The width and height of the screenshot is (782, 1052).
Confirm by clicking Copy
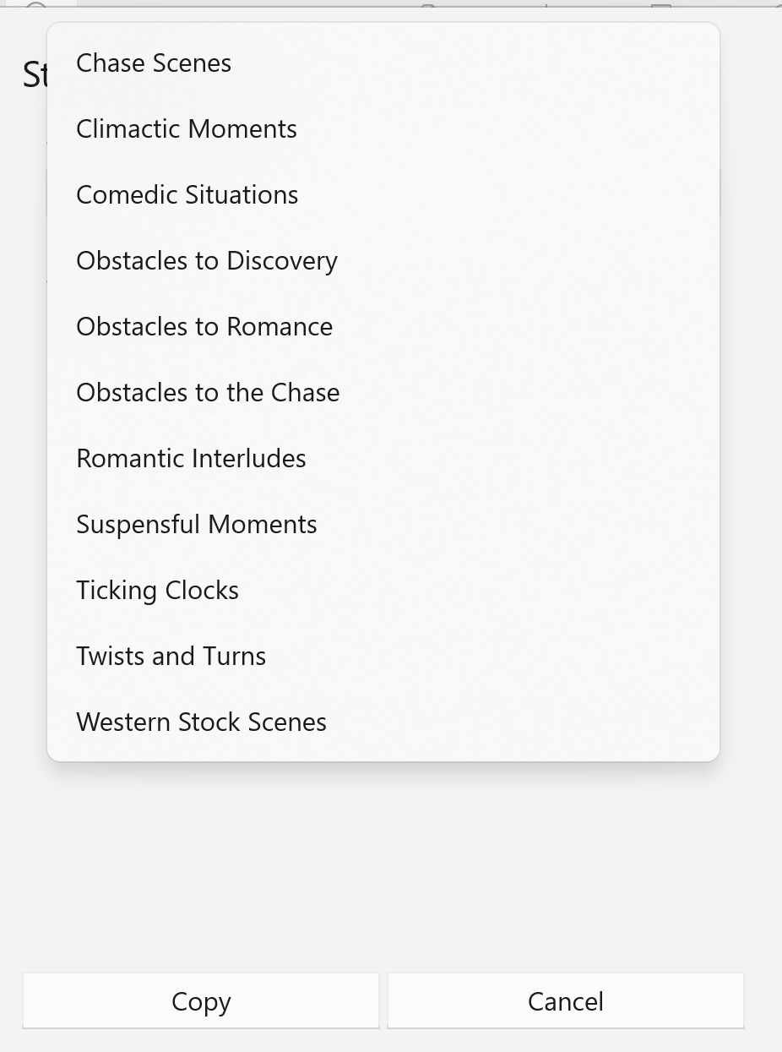click(x=201, y=1001)
